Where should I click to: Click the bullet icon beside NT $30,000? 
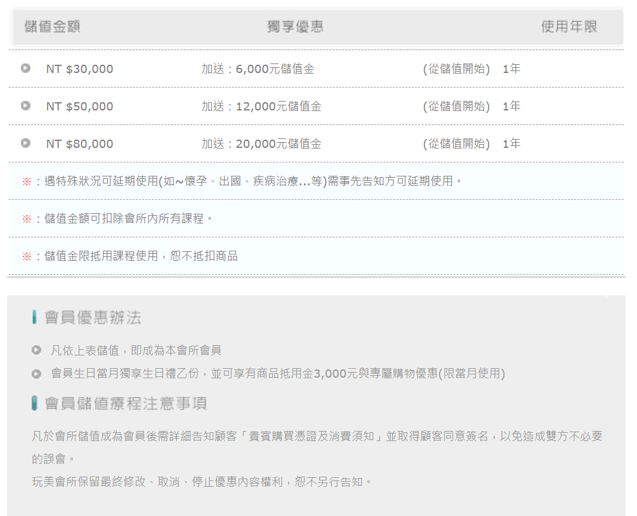(25, 68)
